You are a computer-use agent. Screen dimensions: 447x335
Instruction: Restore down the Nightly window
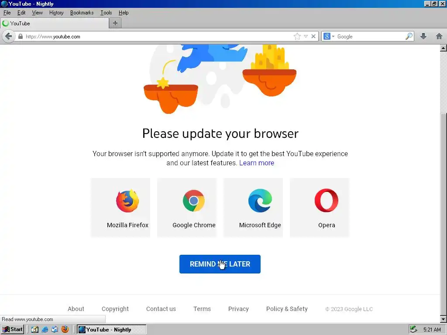[x=434, y=3]
